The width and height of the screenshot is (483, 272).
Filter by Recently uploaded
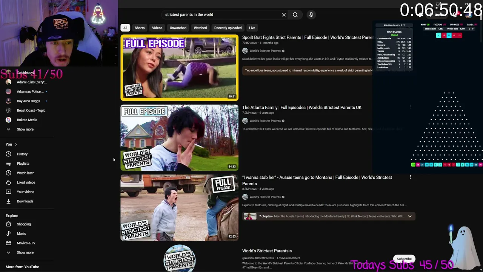coord(228,28)
